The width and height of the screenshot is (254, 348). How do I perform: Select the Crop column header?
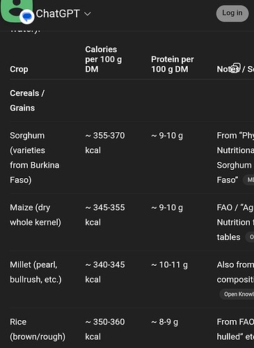pos(19,69)
